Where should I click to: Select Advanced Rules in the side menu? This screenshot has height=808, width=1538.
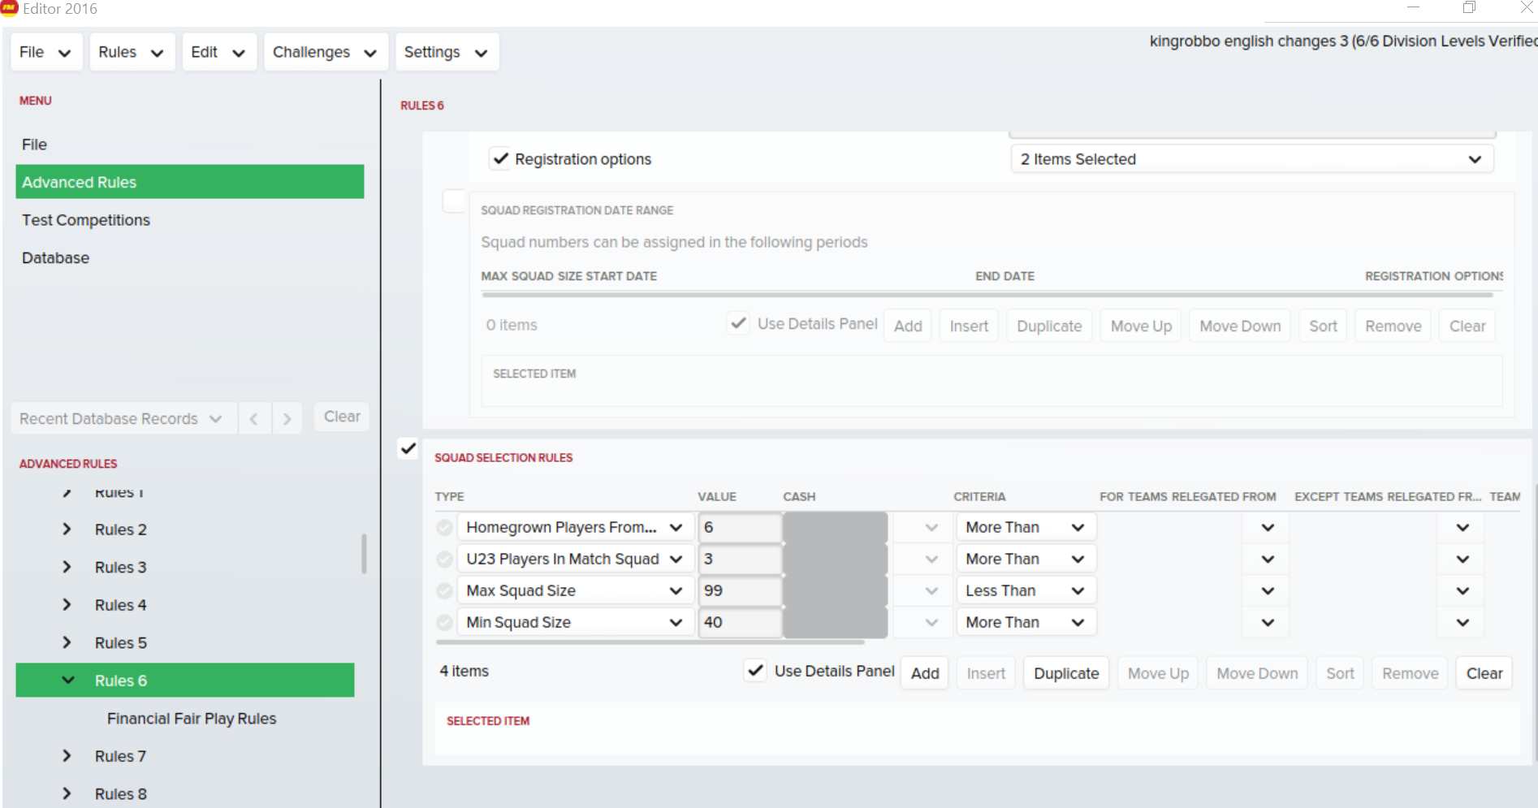click(190, 182)
